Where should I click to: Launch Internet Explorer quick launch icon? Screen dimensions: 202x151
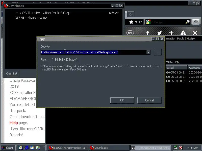pos(27,148)
